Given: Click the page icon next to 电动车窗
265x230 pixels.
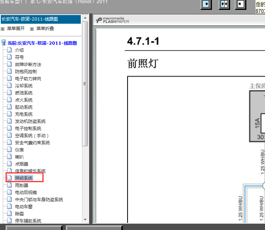Looking at the screenshot, I should tap(10, 206).
